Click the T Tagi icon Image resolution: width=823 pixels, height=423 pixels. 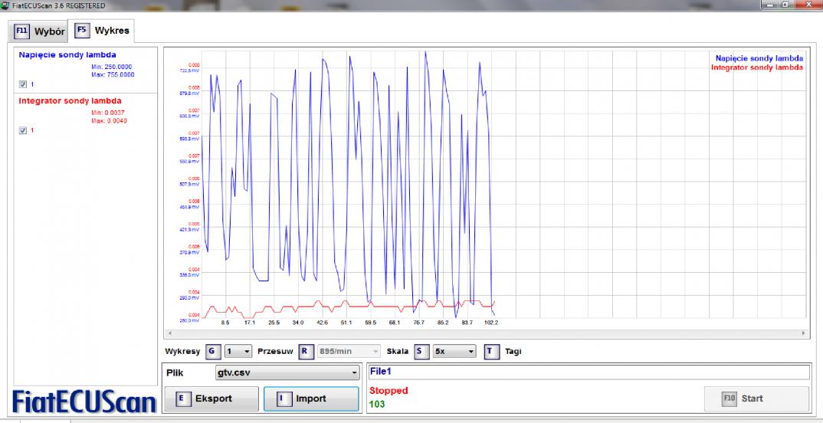(491, 351)
